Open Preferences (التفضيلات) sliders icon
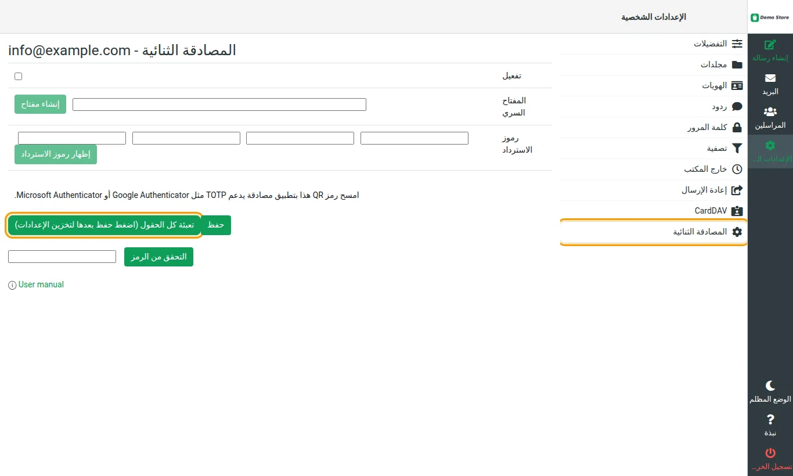Image resolution: width=793 pixels, height=476 pixels. coord(737,44)
